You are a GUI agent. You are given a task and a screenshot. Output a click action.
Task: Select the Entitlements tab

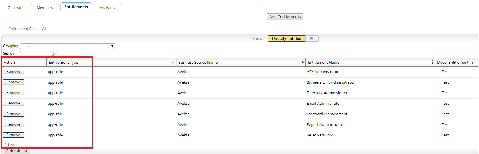pos(76,7)
